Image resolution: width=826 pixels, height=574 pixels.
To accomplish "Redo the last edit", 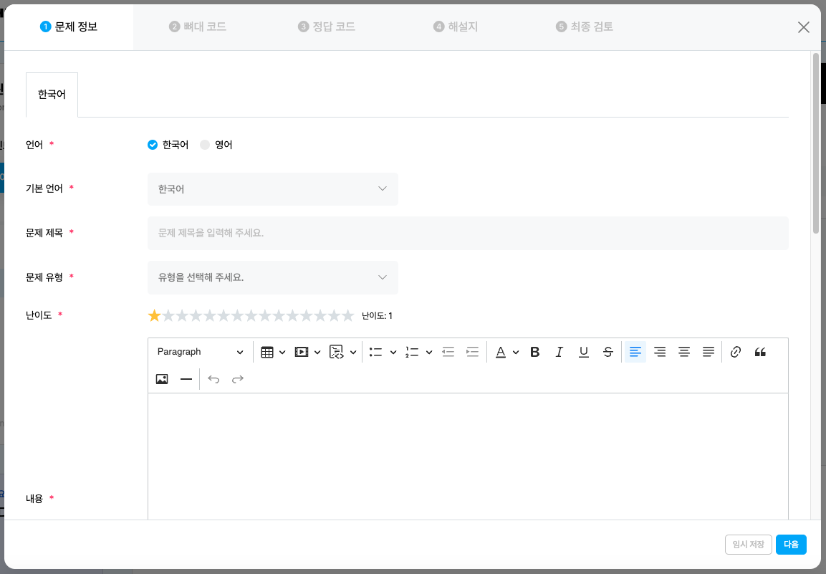I will click(238, 379).
